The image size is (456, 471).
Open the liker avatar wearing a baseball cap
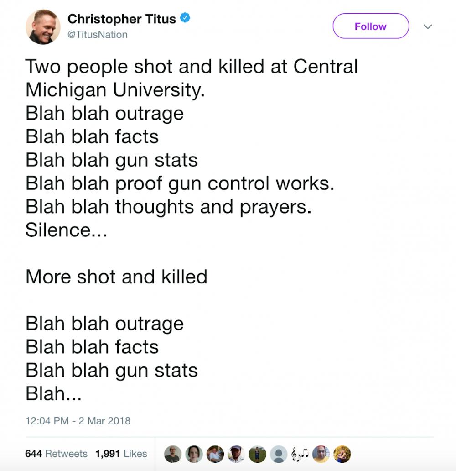point(236,454)
